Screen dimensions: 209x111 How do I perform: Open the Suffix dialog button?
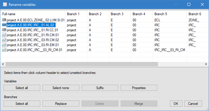100,88
